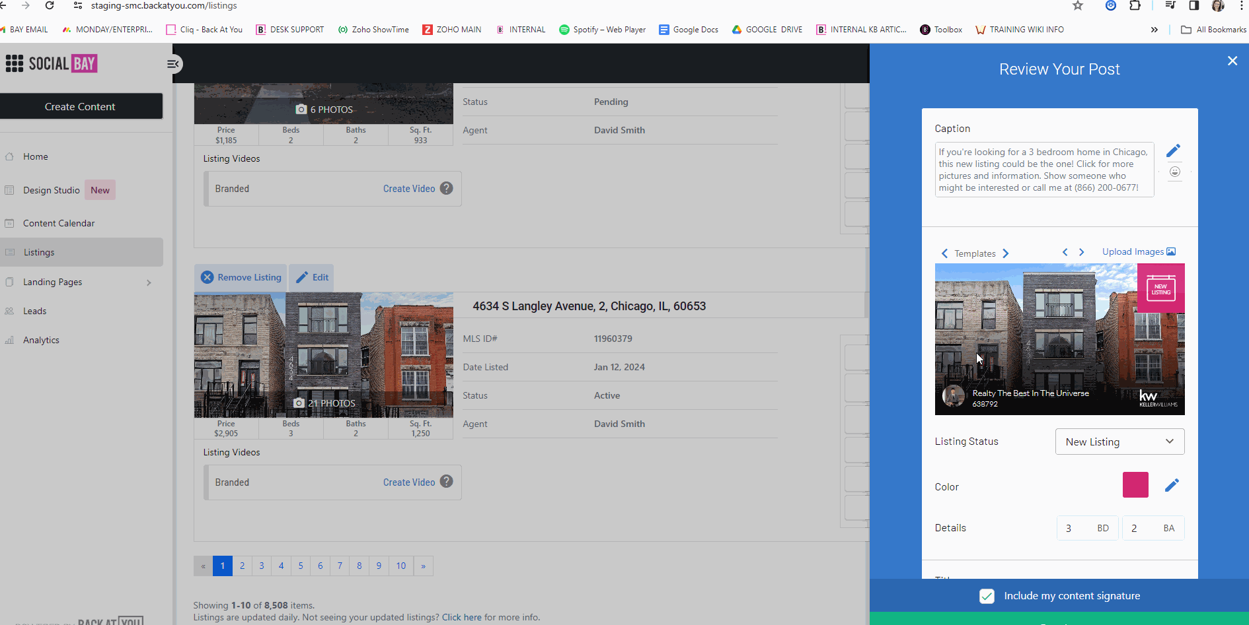Viewport: 1249px width, 625px height.
Task: Open help icon beside $2,905 listing video
Action: pyautogui.click(x=447, y=482)
